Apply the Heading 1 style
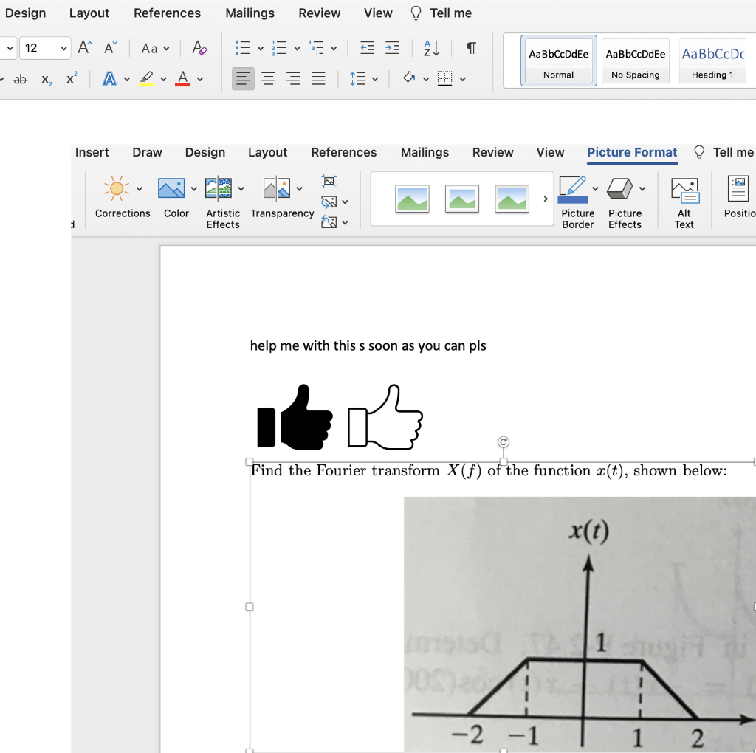This screenshot has width=756, height=753. 712,61
